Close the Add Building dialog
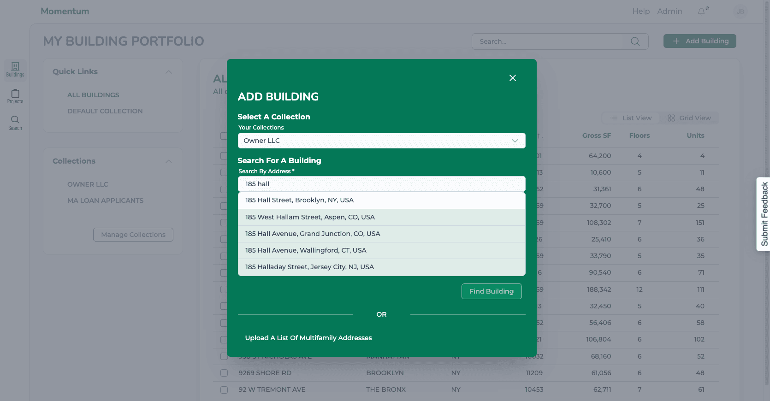 513,78
